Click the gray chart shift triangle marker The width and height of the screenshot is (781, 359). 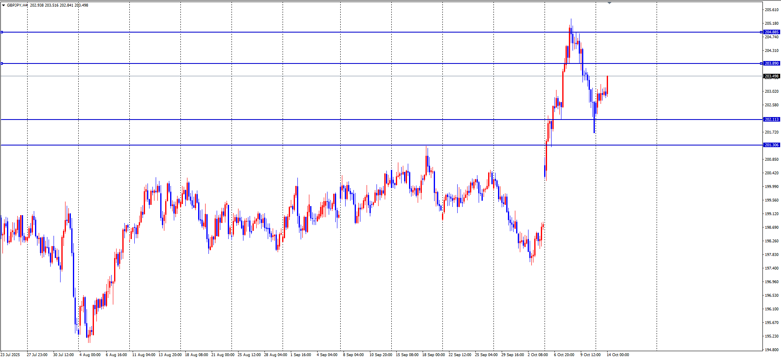point(609,3)
